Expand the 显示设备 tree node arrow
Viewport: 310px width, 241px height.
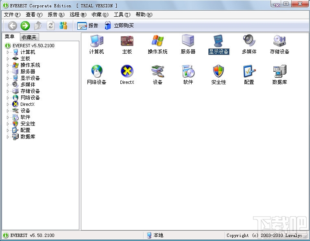(x=8, y=78)
